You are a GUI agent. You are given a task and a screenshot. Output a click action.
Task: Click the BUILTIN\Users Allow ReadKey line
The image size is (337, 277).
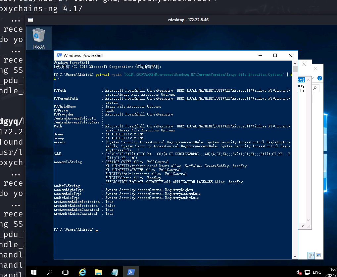pos(133,178)
